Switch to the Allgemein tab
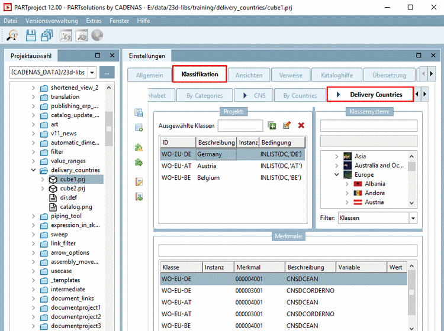 [x=149, y=75]
